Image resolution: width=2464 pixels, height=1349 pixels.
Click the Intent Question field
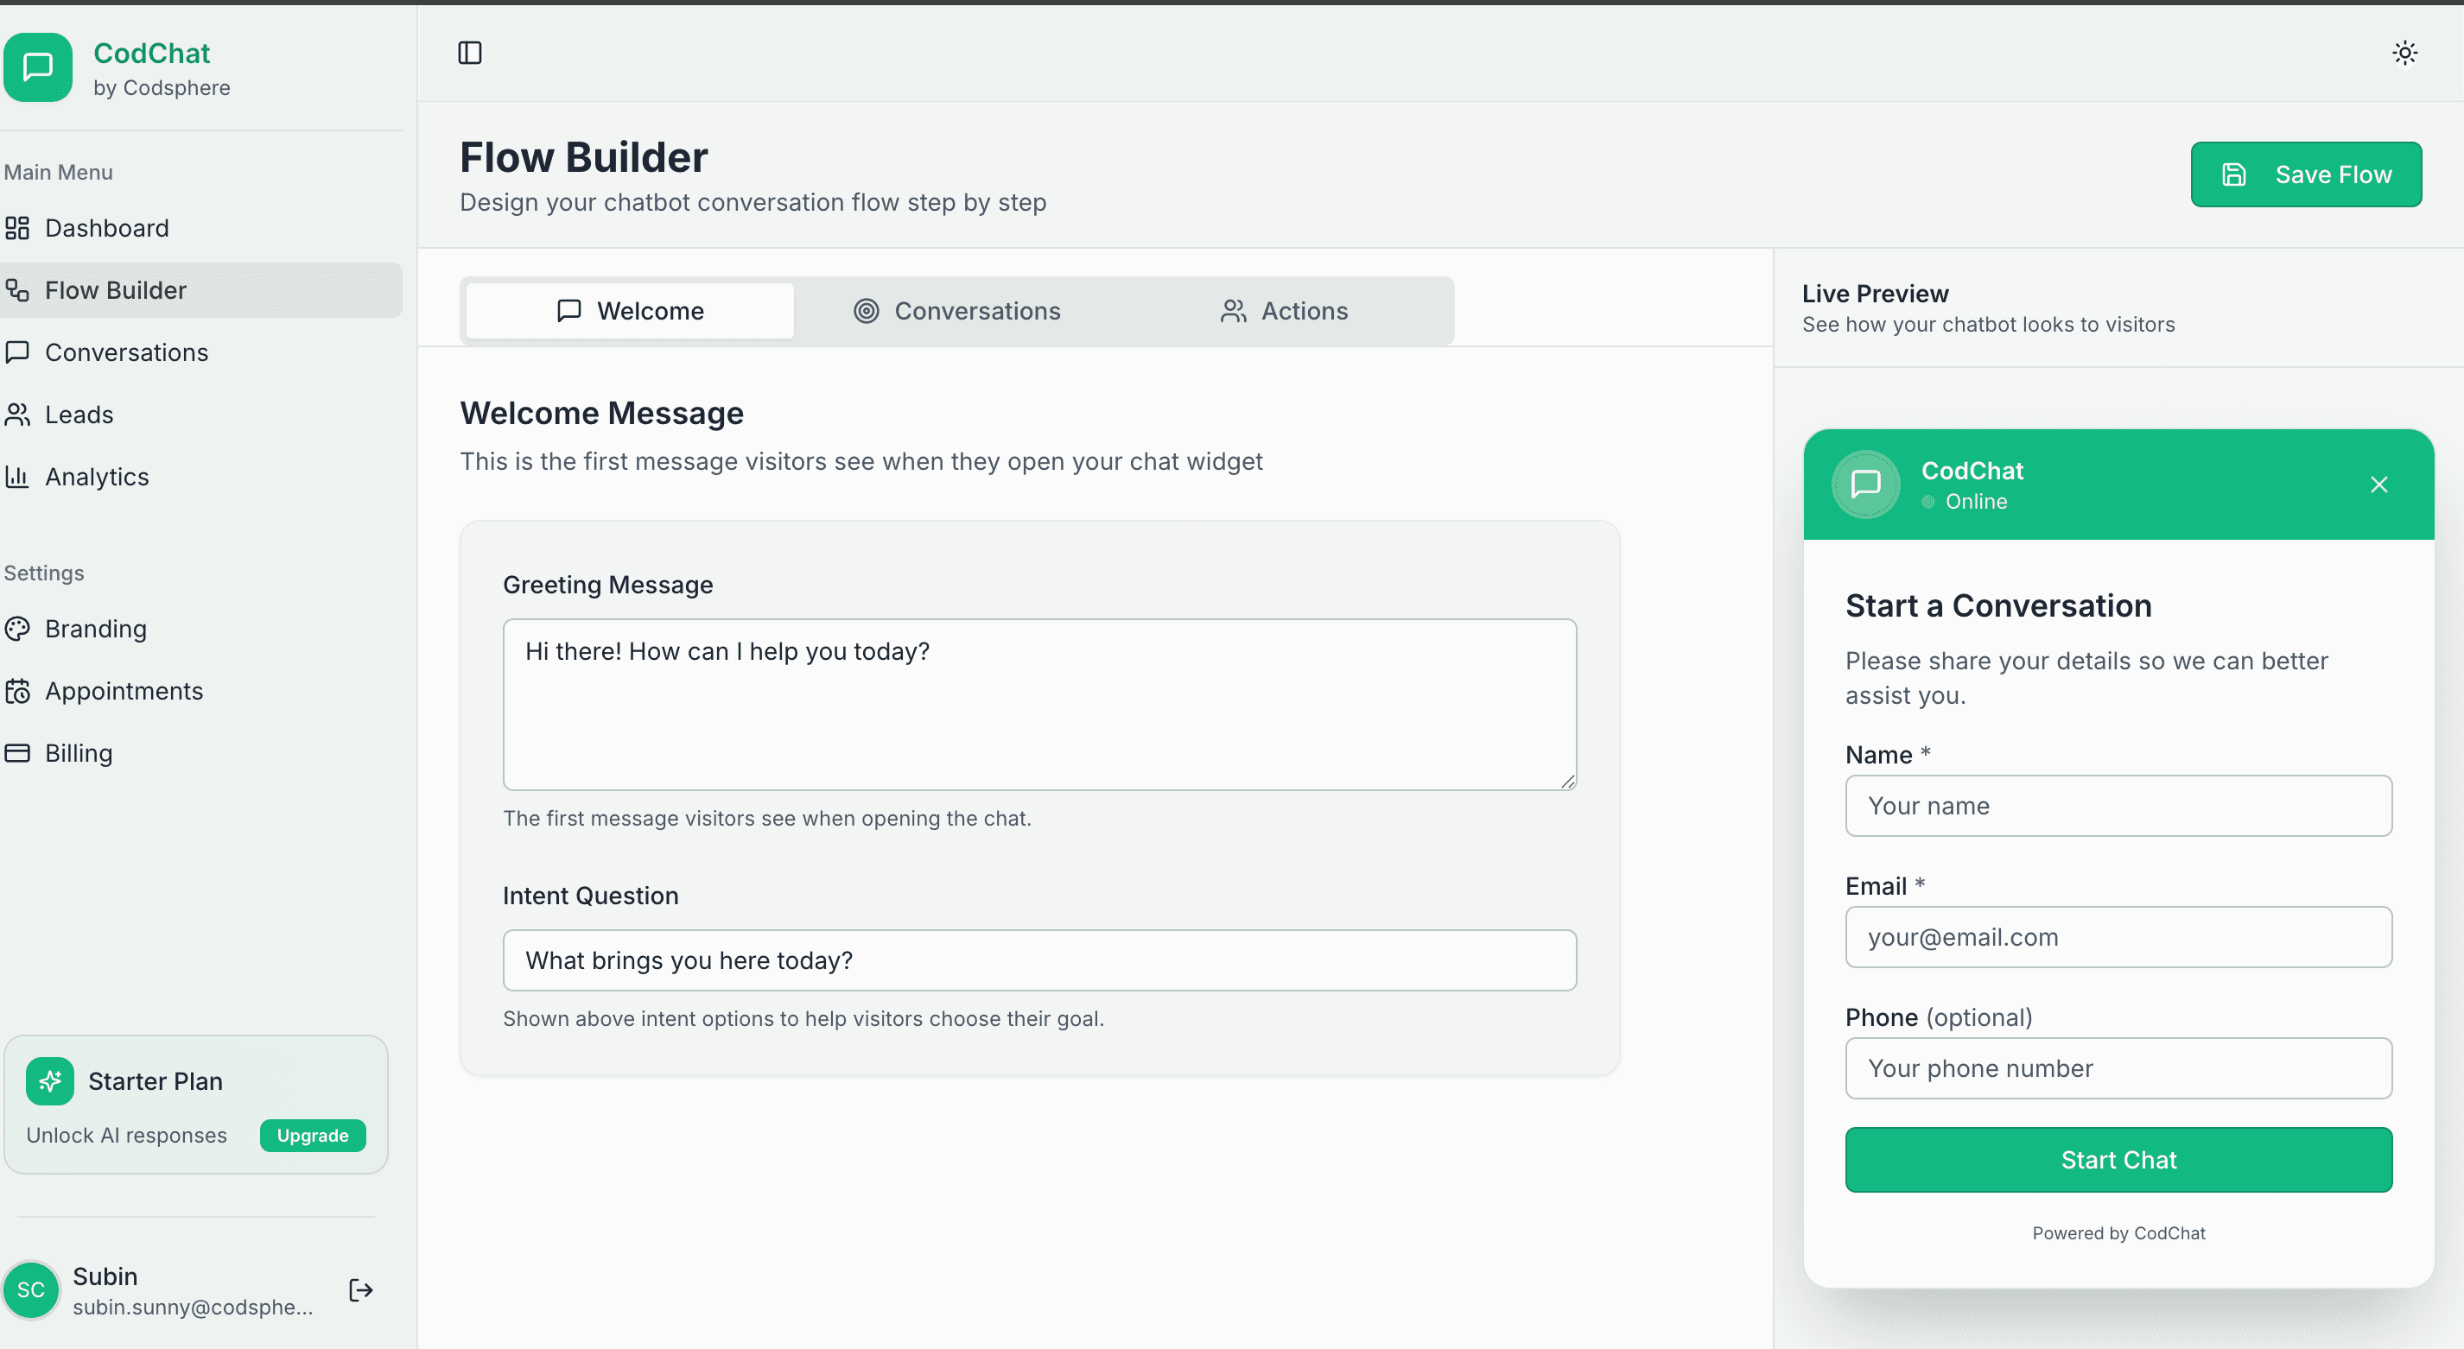[x=1038, y=959]
